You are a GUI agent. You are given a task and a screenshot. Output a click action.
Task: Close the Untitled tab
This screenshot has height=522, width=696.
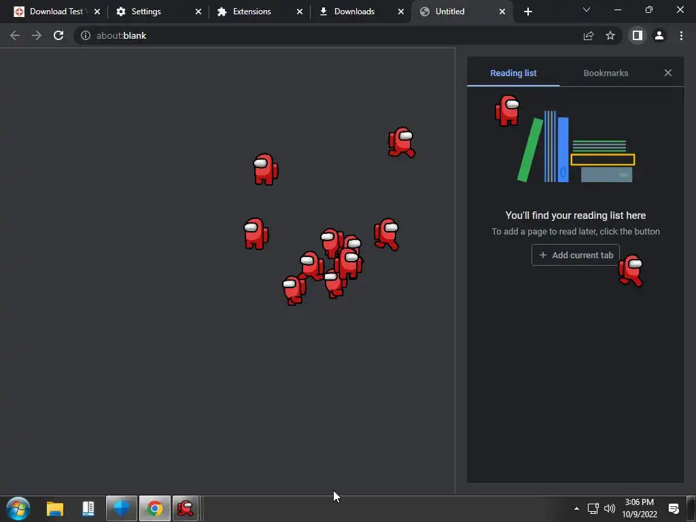coord(502,12)
